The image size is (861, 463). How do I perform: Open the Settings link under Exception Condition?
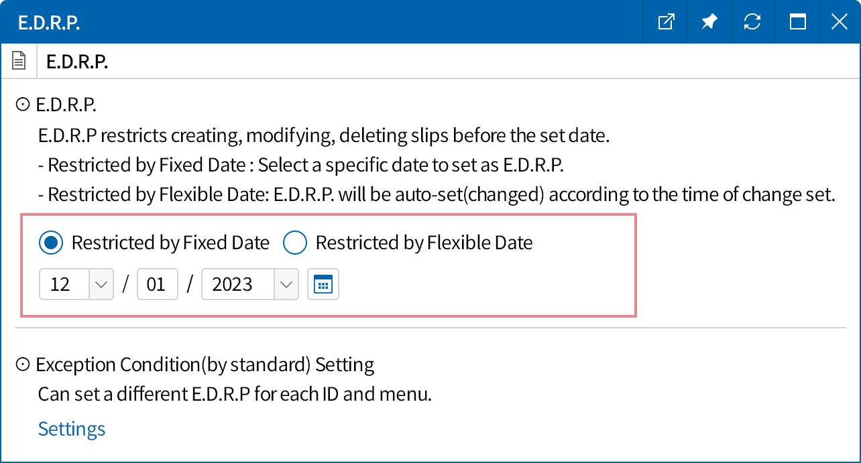[x=72, y=429]
